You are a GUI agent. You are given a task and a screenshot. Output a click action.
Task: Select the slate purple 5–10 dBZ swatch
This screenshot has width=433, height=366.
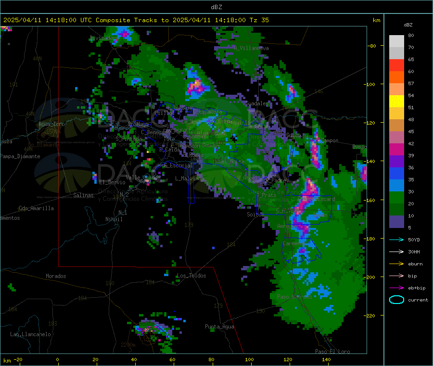click(x=396, y=222)
